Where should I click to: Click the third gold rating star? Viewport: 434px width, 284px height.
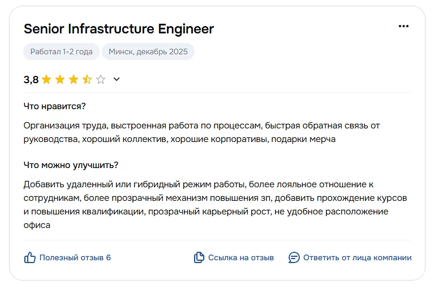point(74,79)
